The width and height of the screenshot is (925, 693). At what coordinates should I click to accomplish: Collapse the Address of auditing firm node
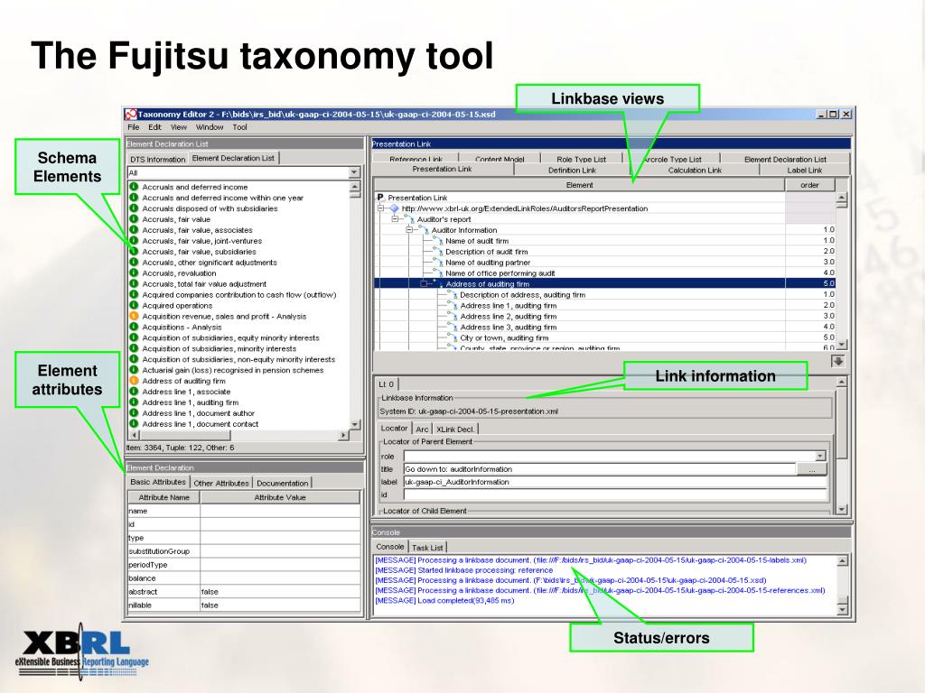pos(424,284)
